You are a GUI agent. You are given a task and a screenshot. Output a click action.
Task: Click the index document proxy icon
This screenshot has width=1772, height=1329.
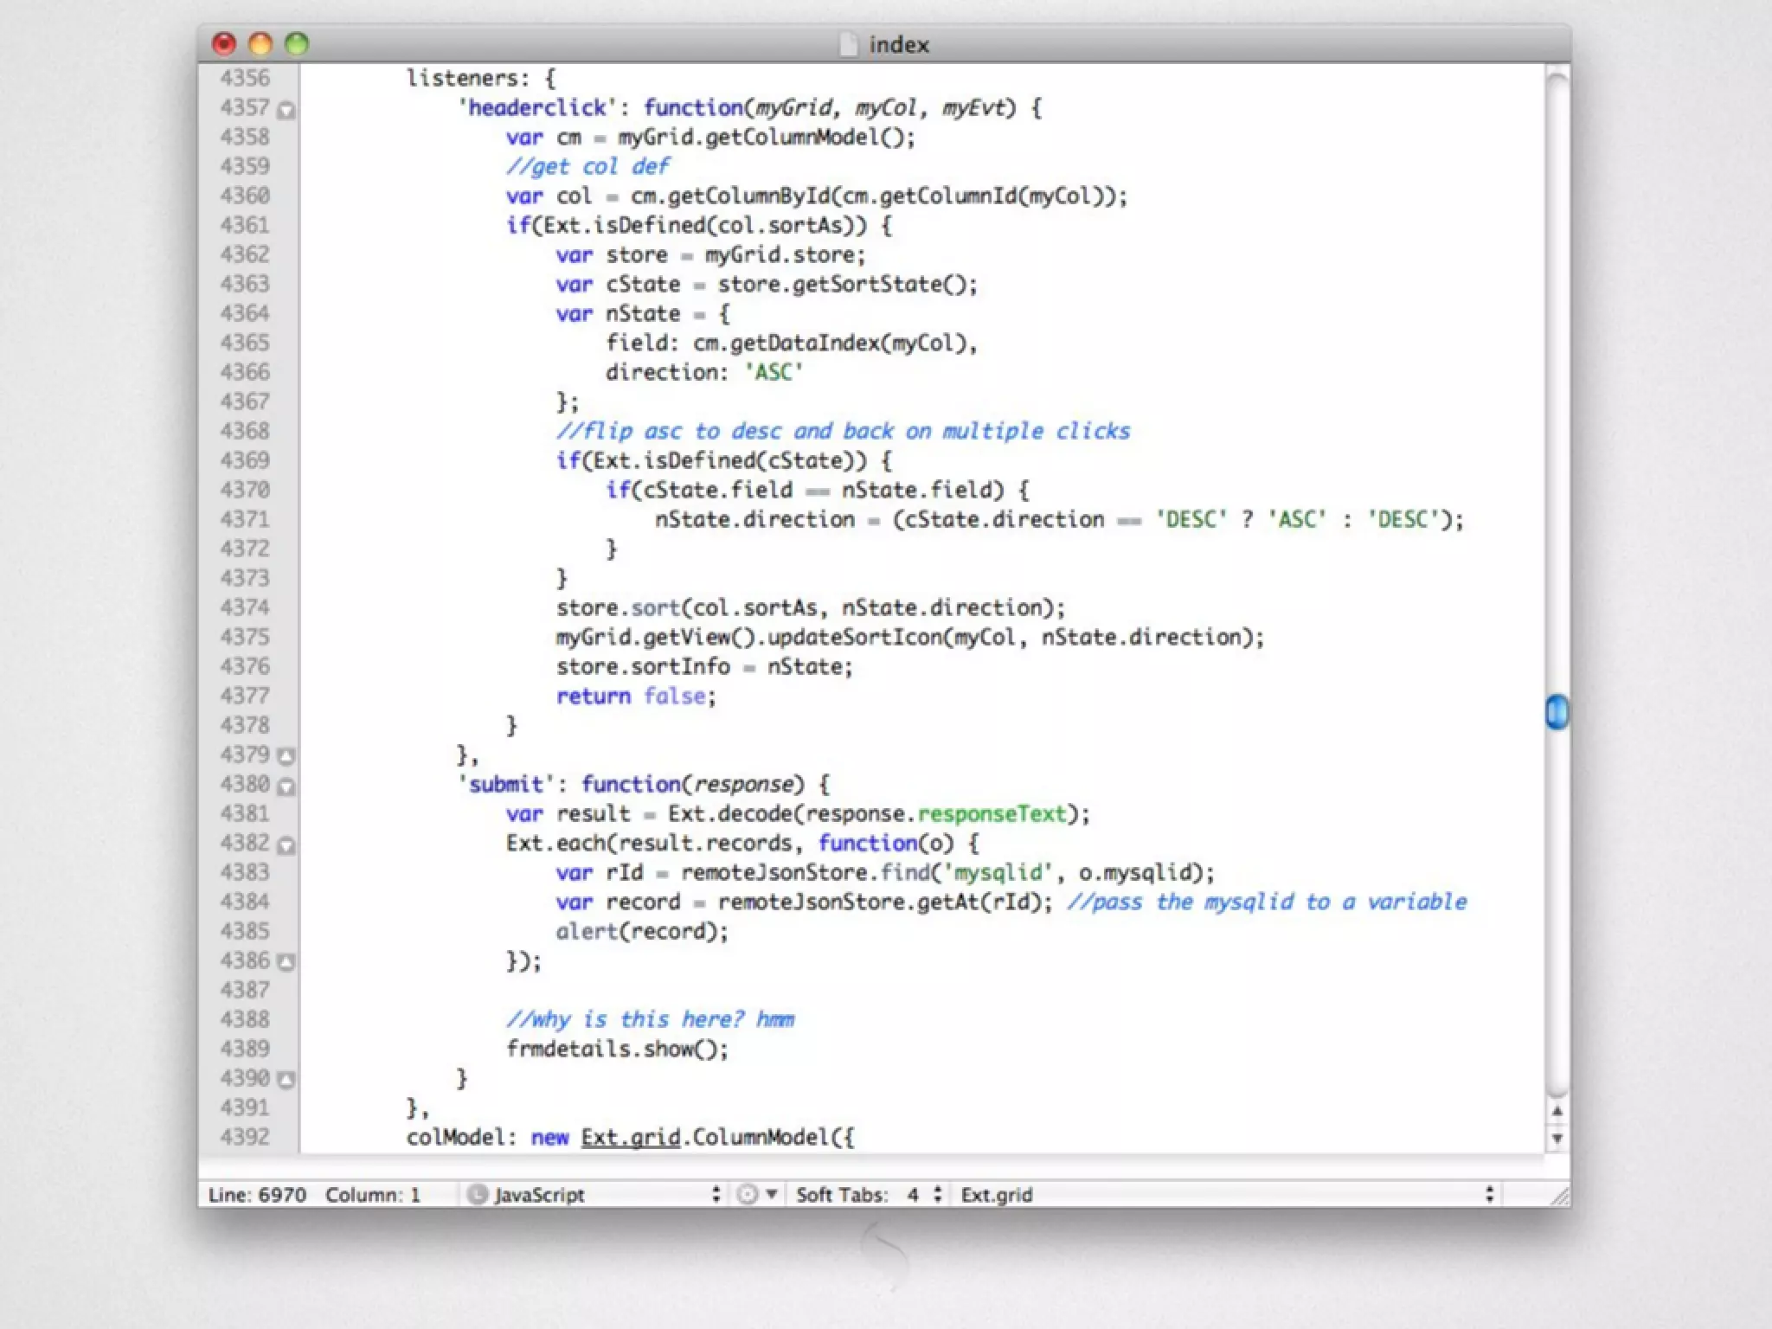(x=850, y=44)
